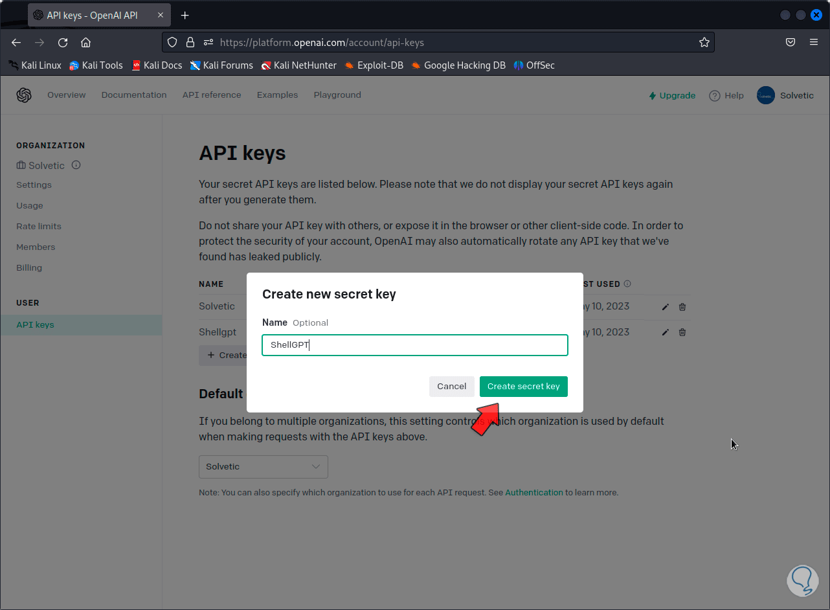Image resolution: width=830 pixels, height=610 pixels.
Task: Edit the Shellgpt API key with pencil icon
Action: [x=666, y=332]
